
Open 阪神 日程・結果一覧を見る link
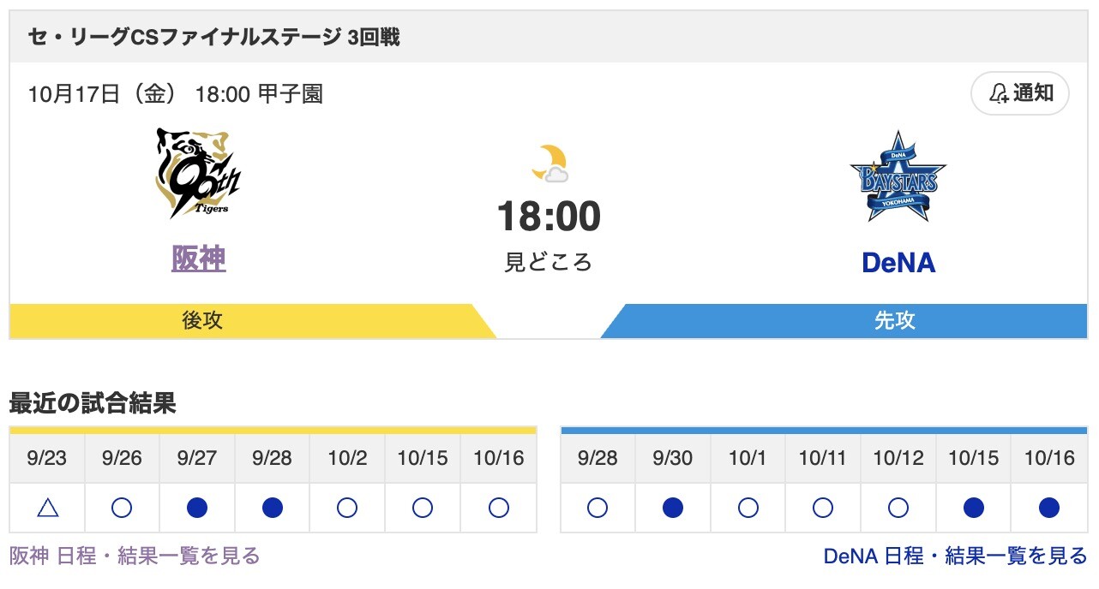pos(135,556)
